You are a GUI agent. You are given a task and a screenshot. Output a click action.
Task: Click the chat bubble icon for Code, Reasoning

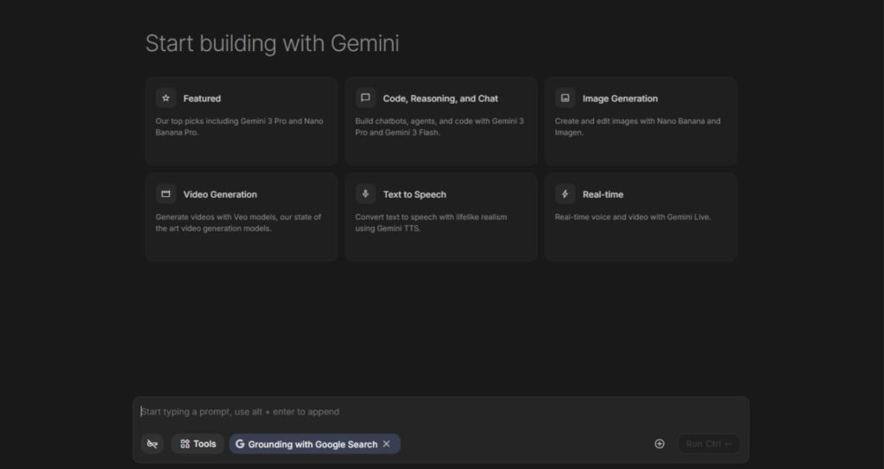coord(365,98)
